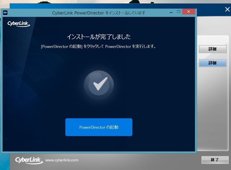Click the installer title bar text

click(99, 13)
